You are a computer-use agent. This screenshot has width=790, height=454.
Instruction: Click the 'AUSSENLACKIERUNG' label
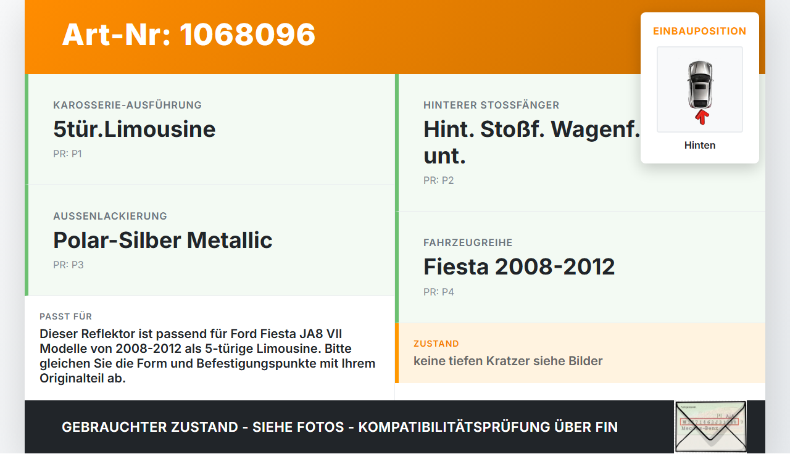tap(110, 216)
